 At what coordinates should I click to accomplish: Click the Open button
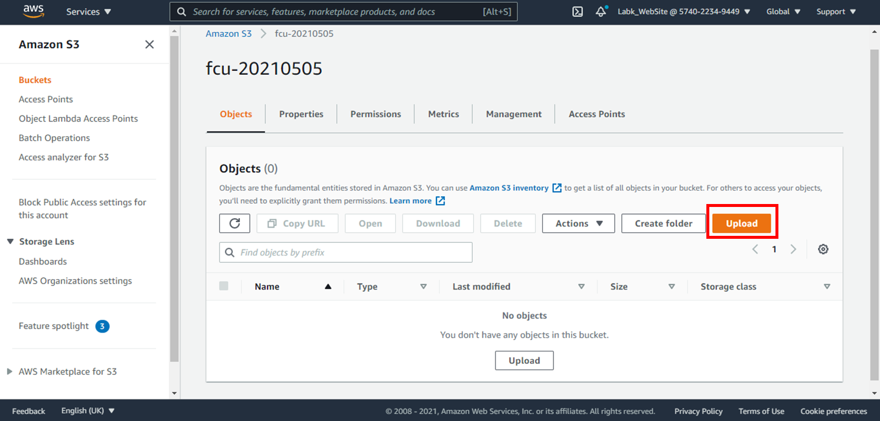[x=370, y=223]
